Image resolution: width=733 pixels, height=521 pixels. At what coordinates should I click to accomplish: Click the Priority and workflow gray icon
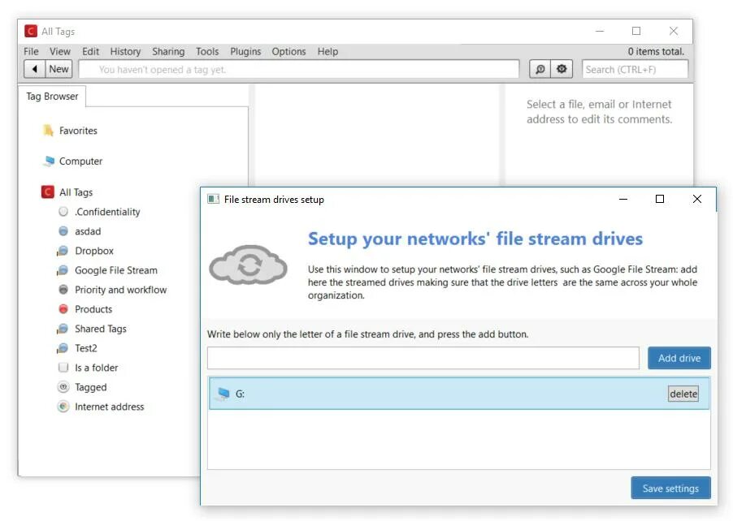point(63,290)
